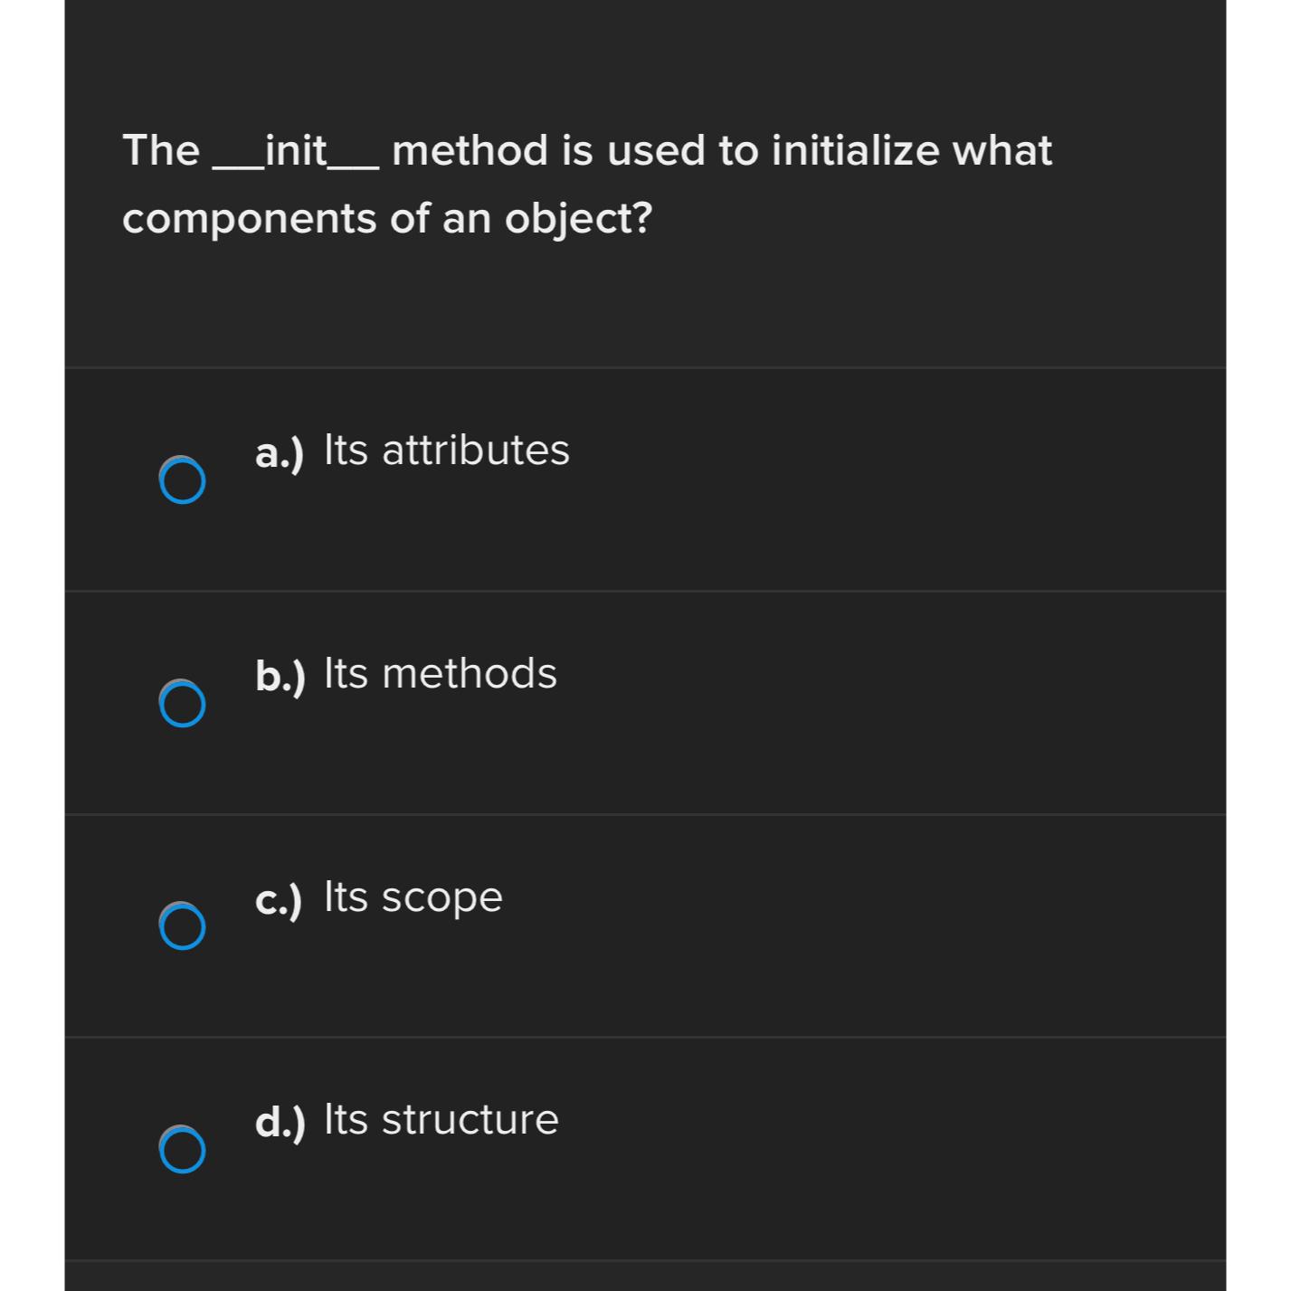The height and width of the screenshot is (1291, 1291).
Task: Pick the Its structure radio button
Action: tap(182, 1149)
